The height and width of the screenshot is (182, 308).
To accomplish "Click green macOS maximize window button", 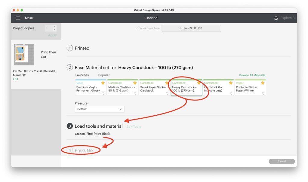I will 22,10.
